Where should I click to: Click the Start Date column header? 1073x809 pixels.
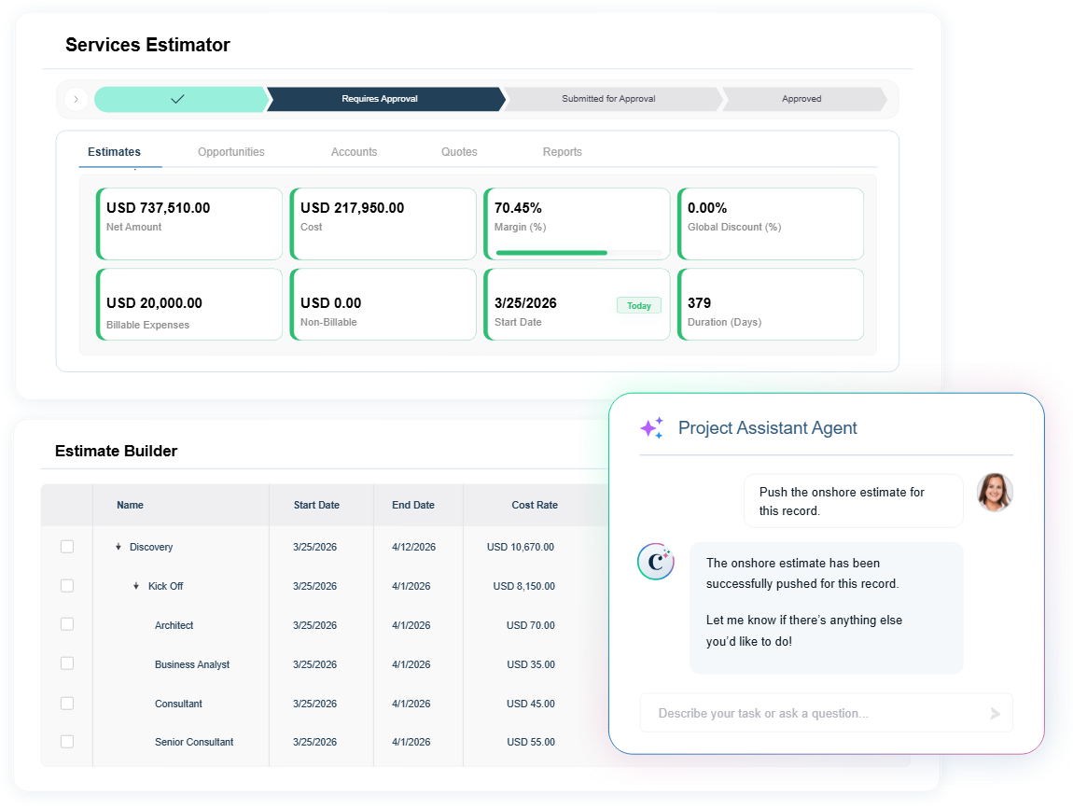tap(316, 505)
